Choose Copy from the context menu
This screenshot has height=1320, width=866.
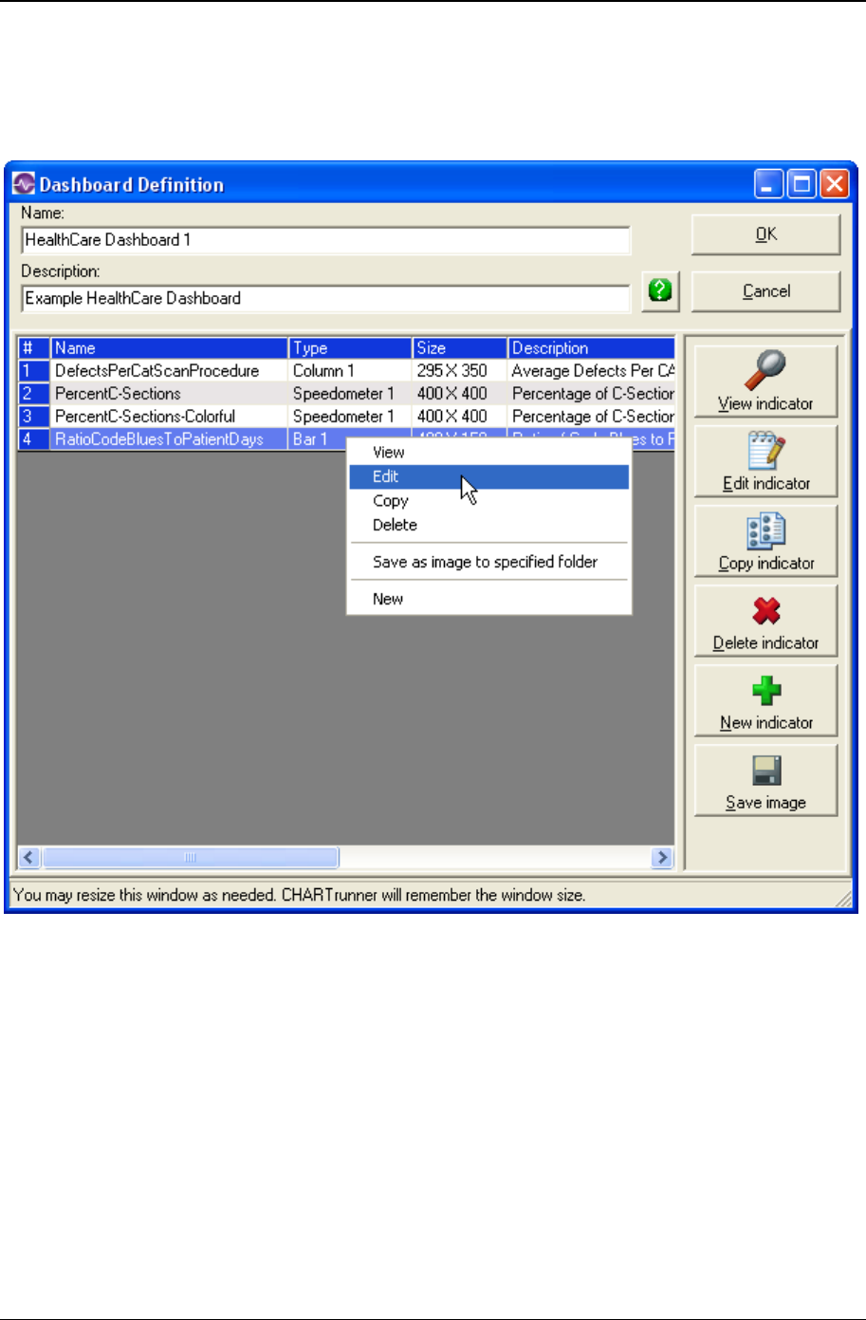click(488, 501)
